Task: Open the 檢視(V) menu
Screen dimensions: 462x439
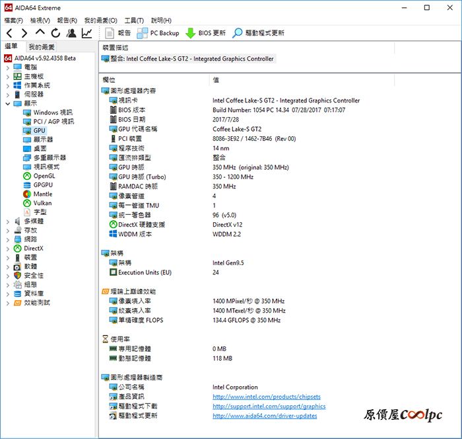Action: pyautogui.click(x=40, y=20)
